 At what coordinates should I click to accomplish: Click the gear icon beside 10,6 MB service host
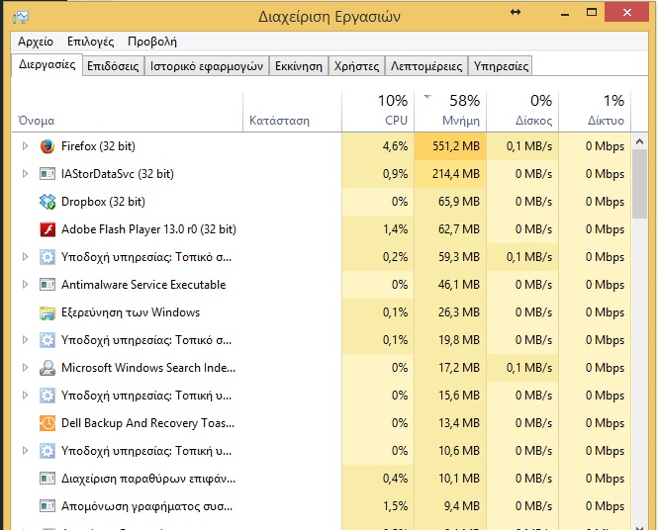(47, 451)
